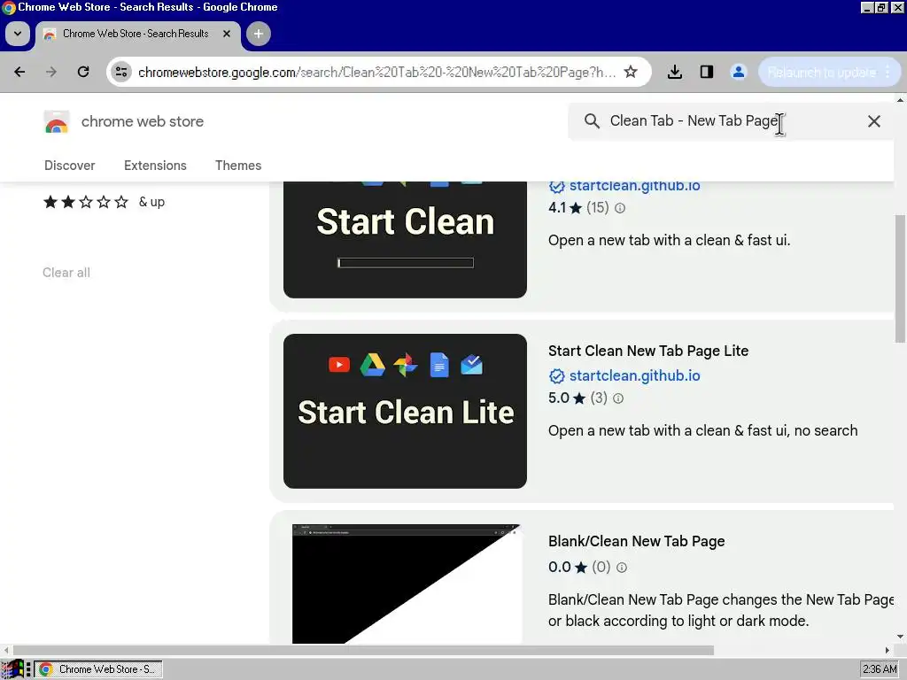Click info icon next to (15) ratings
The width and height of the screenshot is (907, 680).
pyautogui.click(x=619, y=208)
